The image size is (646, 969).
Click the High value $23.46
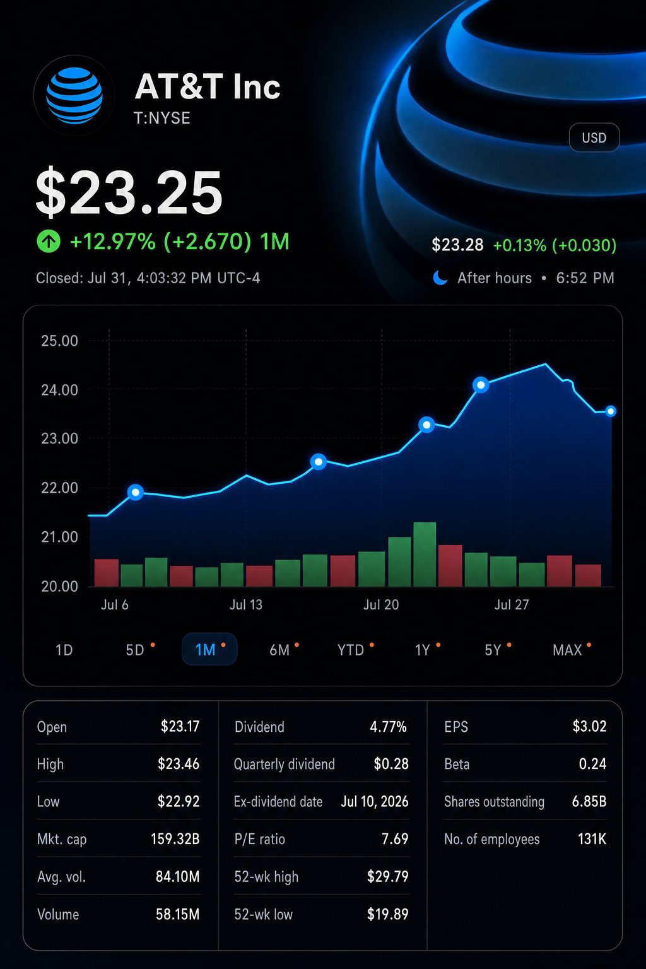coord(179,764)
